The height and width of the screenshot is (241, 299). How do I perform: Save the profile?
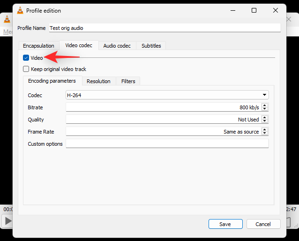click(225, 224)
